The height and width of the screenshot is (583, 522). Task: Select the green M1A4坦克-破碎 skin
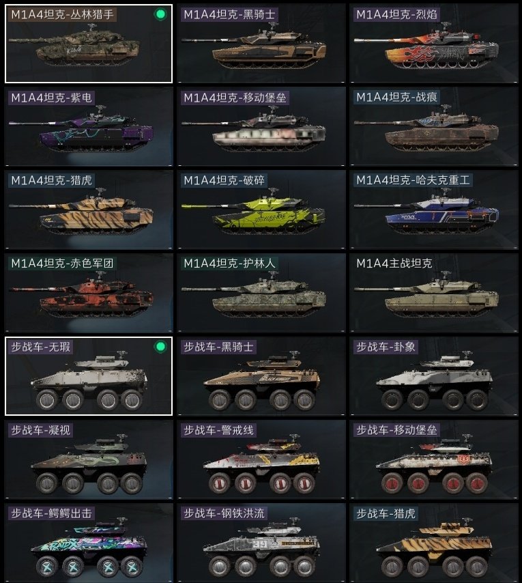pyautogui.click(x=261, y=210)
